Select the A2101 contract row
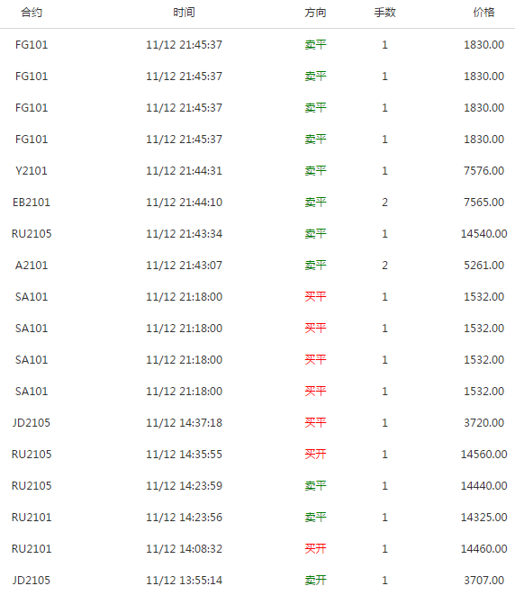 coord(257,266)
